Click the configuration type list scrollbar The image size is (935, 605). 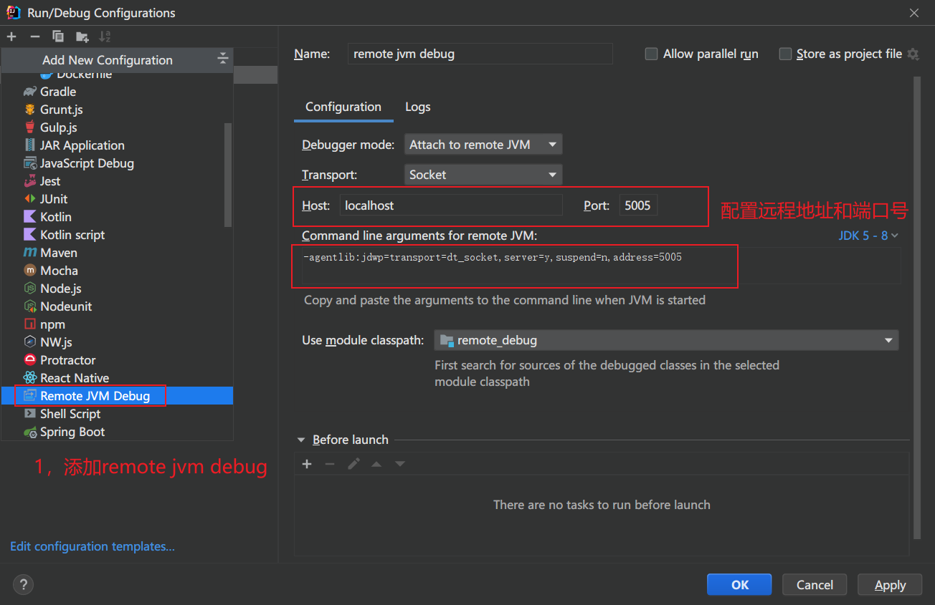tap(229, 174)
